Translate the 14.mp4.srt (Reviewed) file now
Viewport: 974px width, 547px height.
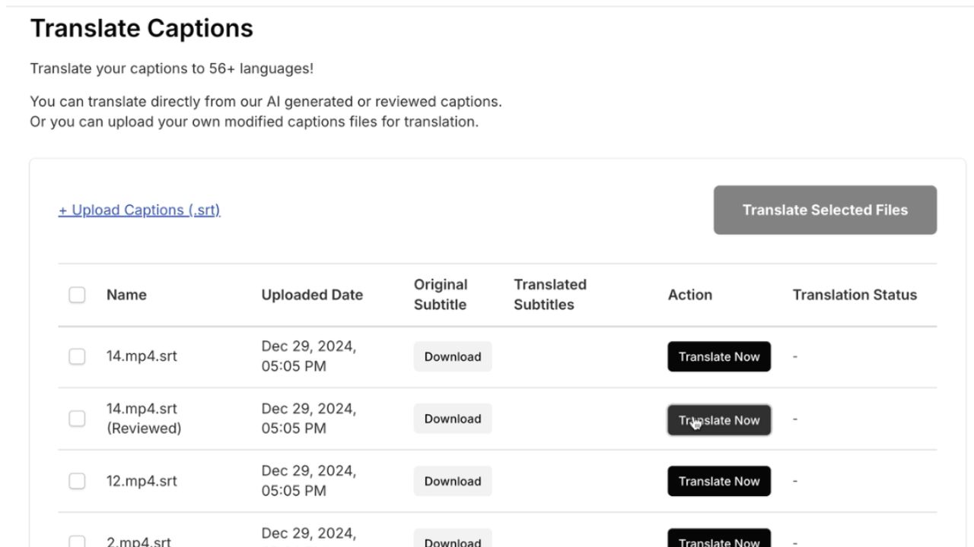(x=719, y=420)
